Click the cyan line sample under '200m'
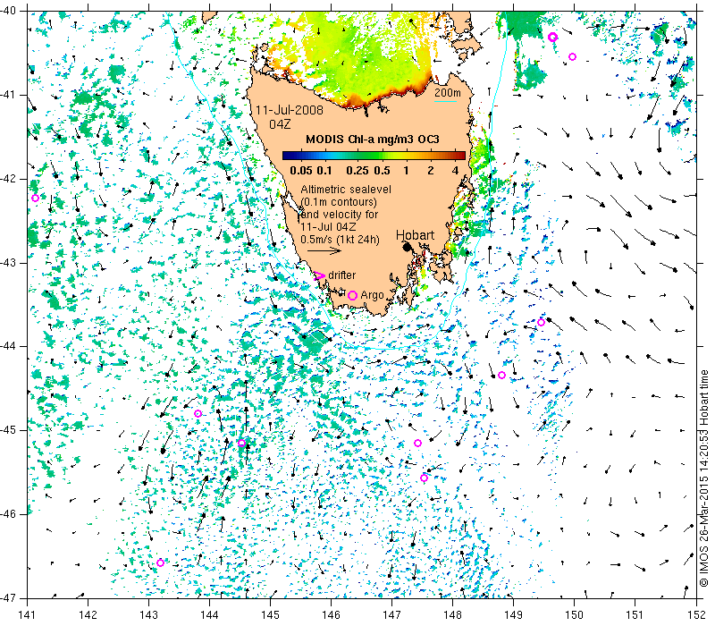 tap(445, 101)
